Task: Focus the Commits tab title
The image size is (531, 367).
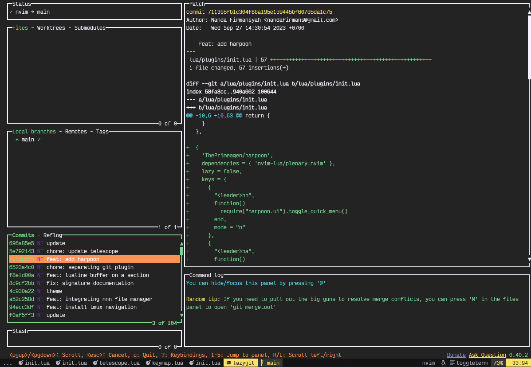Action: click(24, 235)
